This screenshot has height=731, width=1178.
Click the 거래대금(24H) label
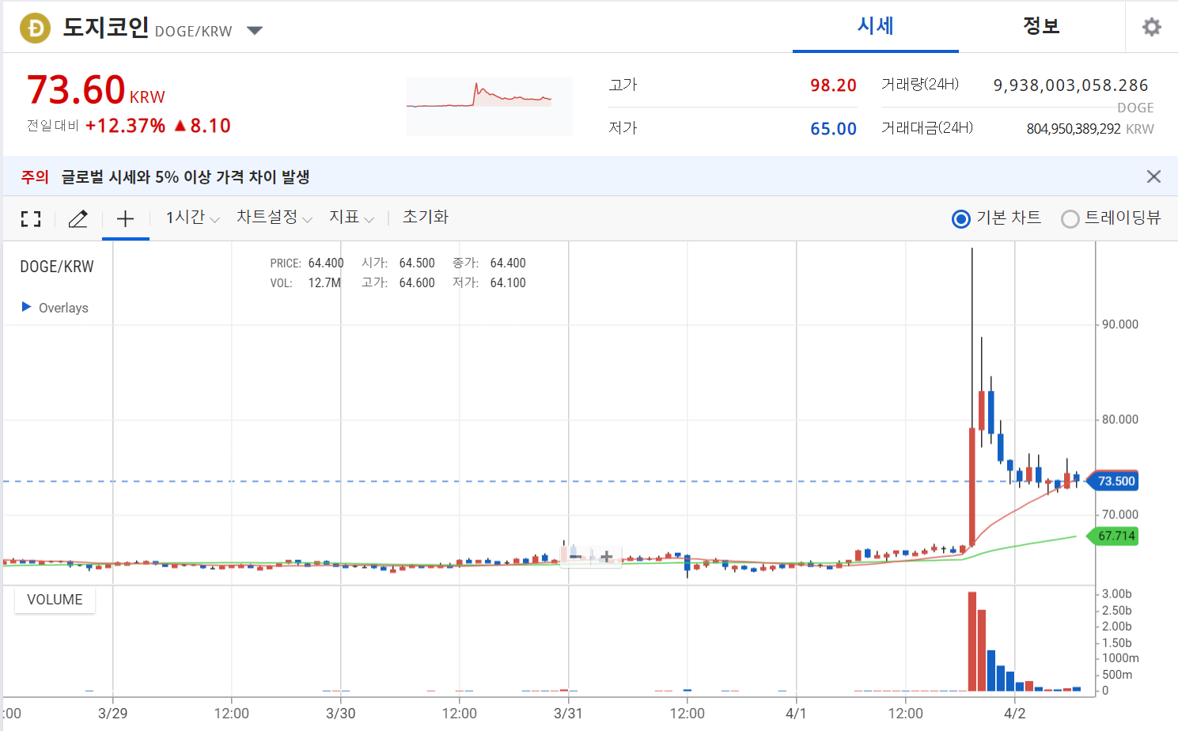pyautogui.click(x=927, y=127)
